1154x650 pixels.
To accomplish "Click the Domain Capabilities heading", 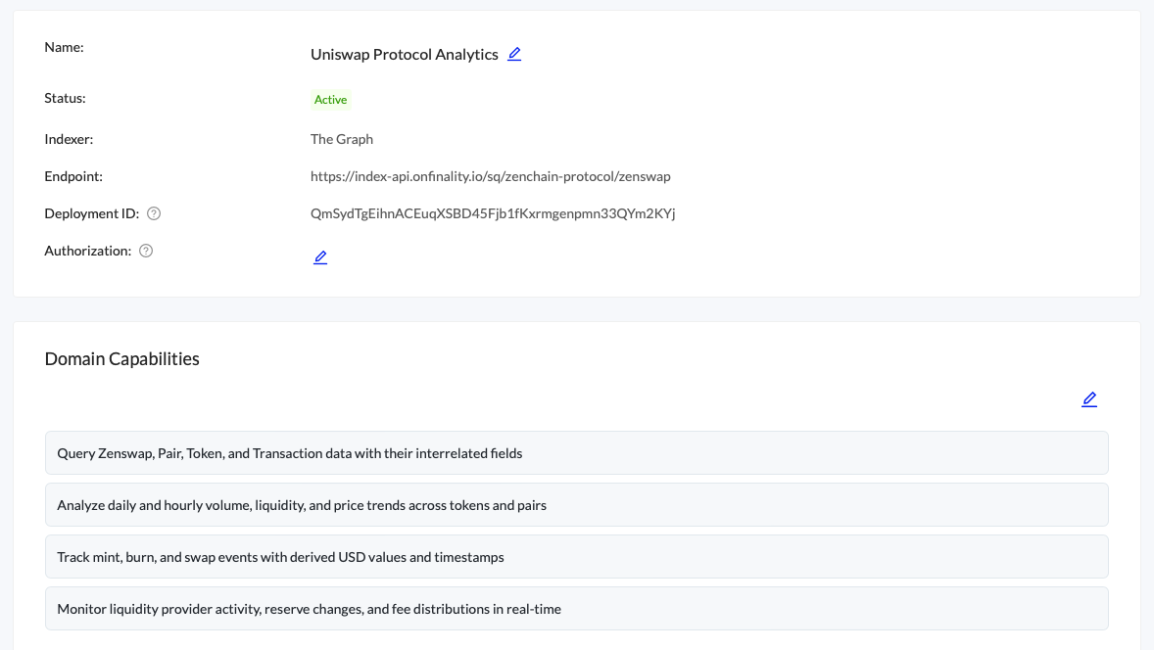I will tap(122, 359).
